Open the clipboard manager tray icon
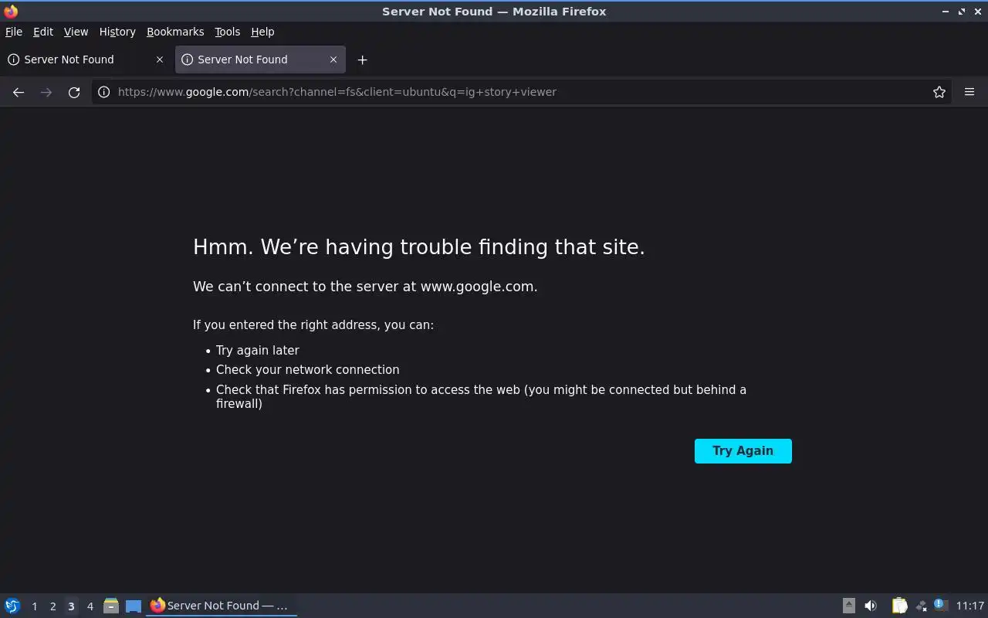This screenshot has height=618, width=988. coord(899,606)
